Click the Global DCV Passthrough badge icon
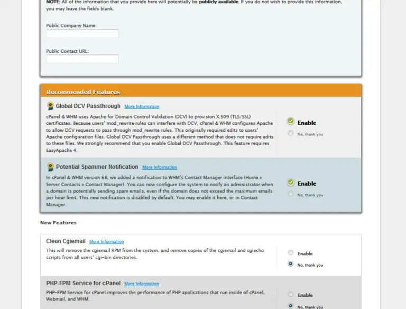 pyautogui.click(x=51, y=106)
